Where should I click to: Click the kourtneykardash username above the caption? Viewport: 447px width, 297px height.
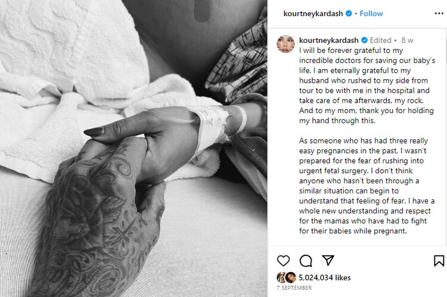tap(328, 40)
